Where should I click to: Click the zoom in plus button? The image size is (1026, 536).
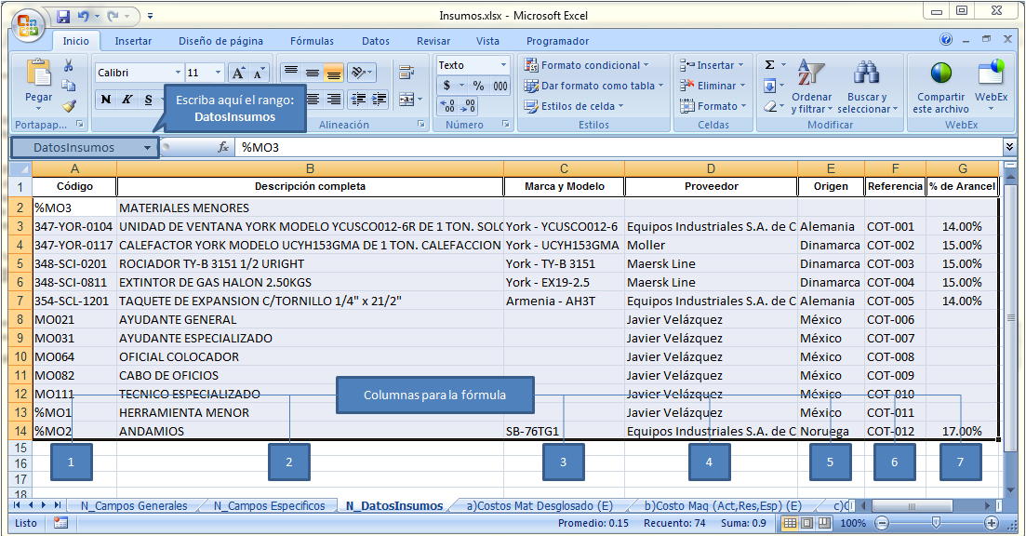click(992, 523)
